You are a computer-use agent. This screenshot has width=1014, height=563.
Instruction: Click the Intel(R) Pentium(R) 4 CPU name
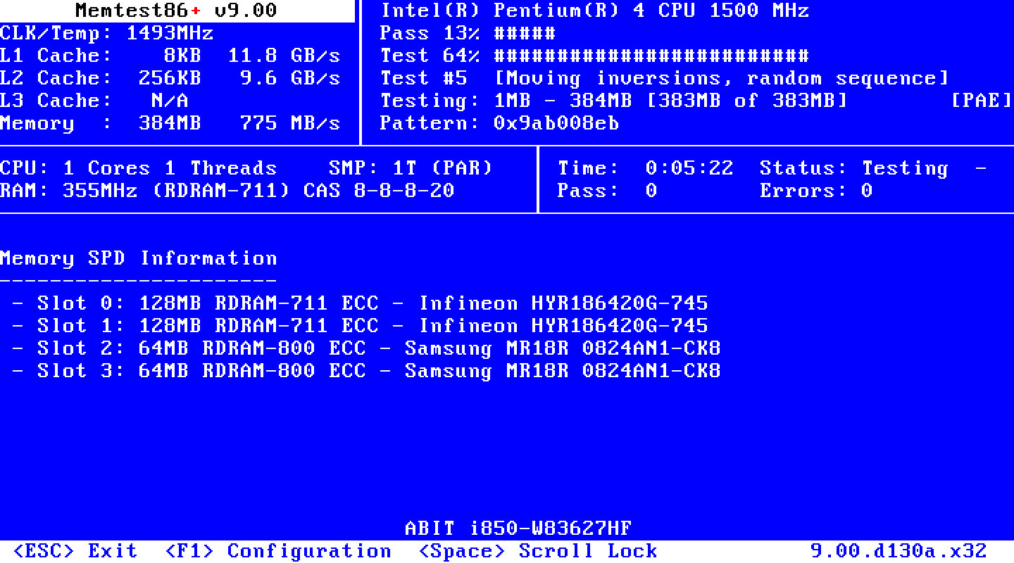[x=595, y=11]
